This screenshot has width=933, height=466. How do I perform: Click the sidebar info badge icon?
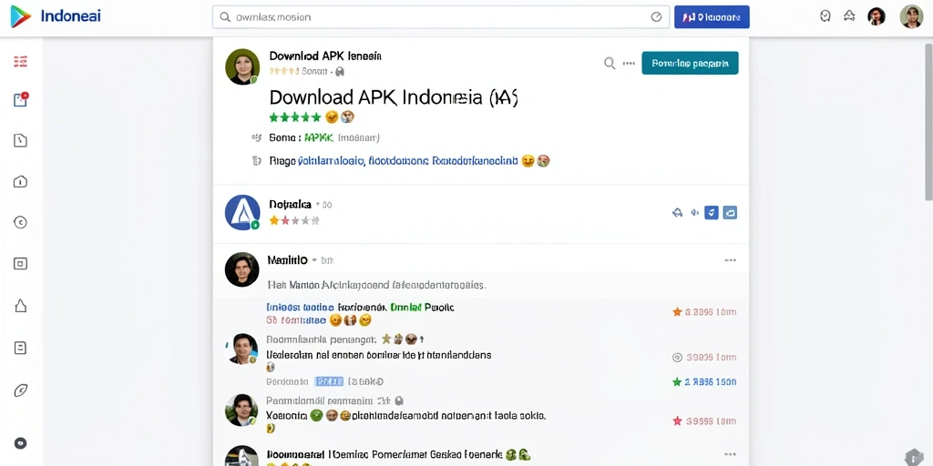tap(21, 182)
